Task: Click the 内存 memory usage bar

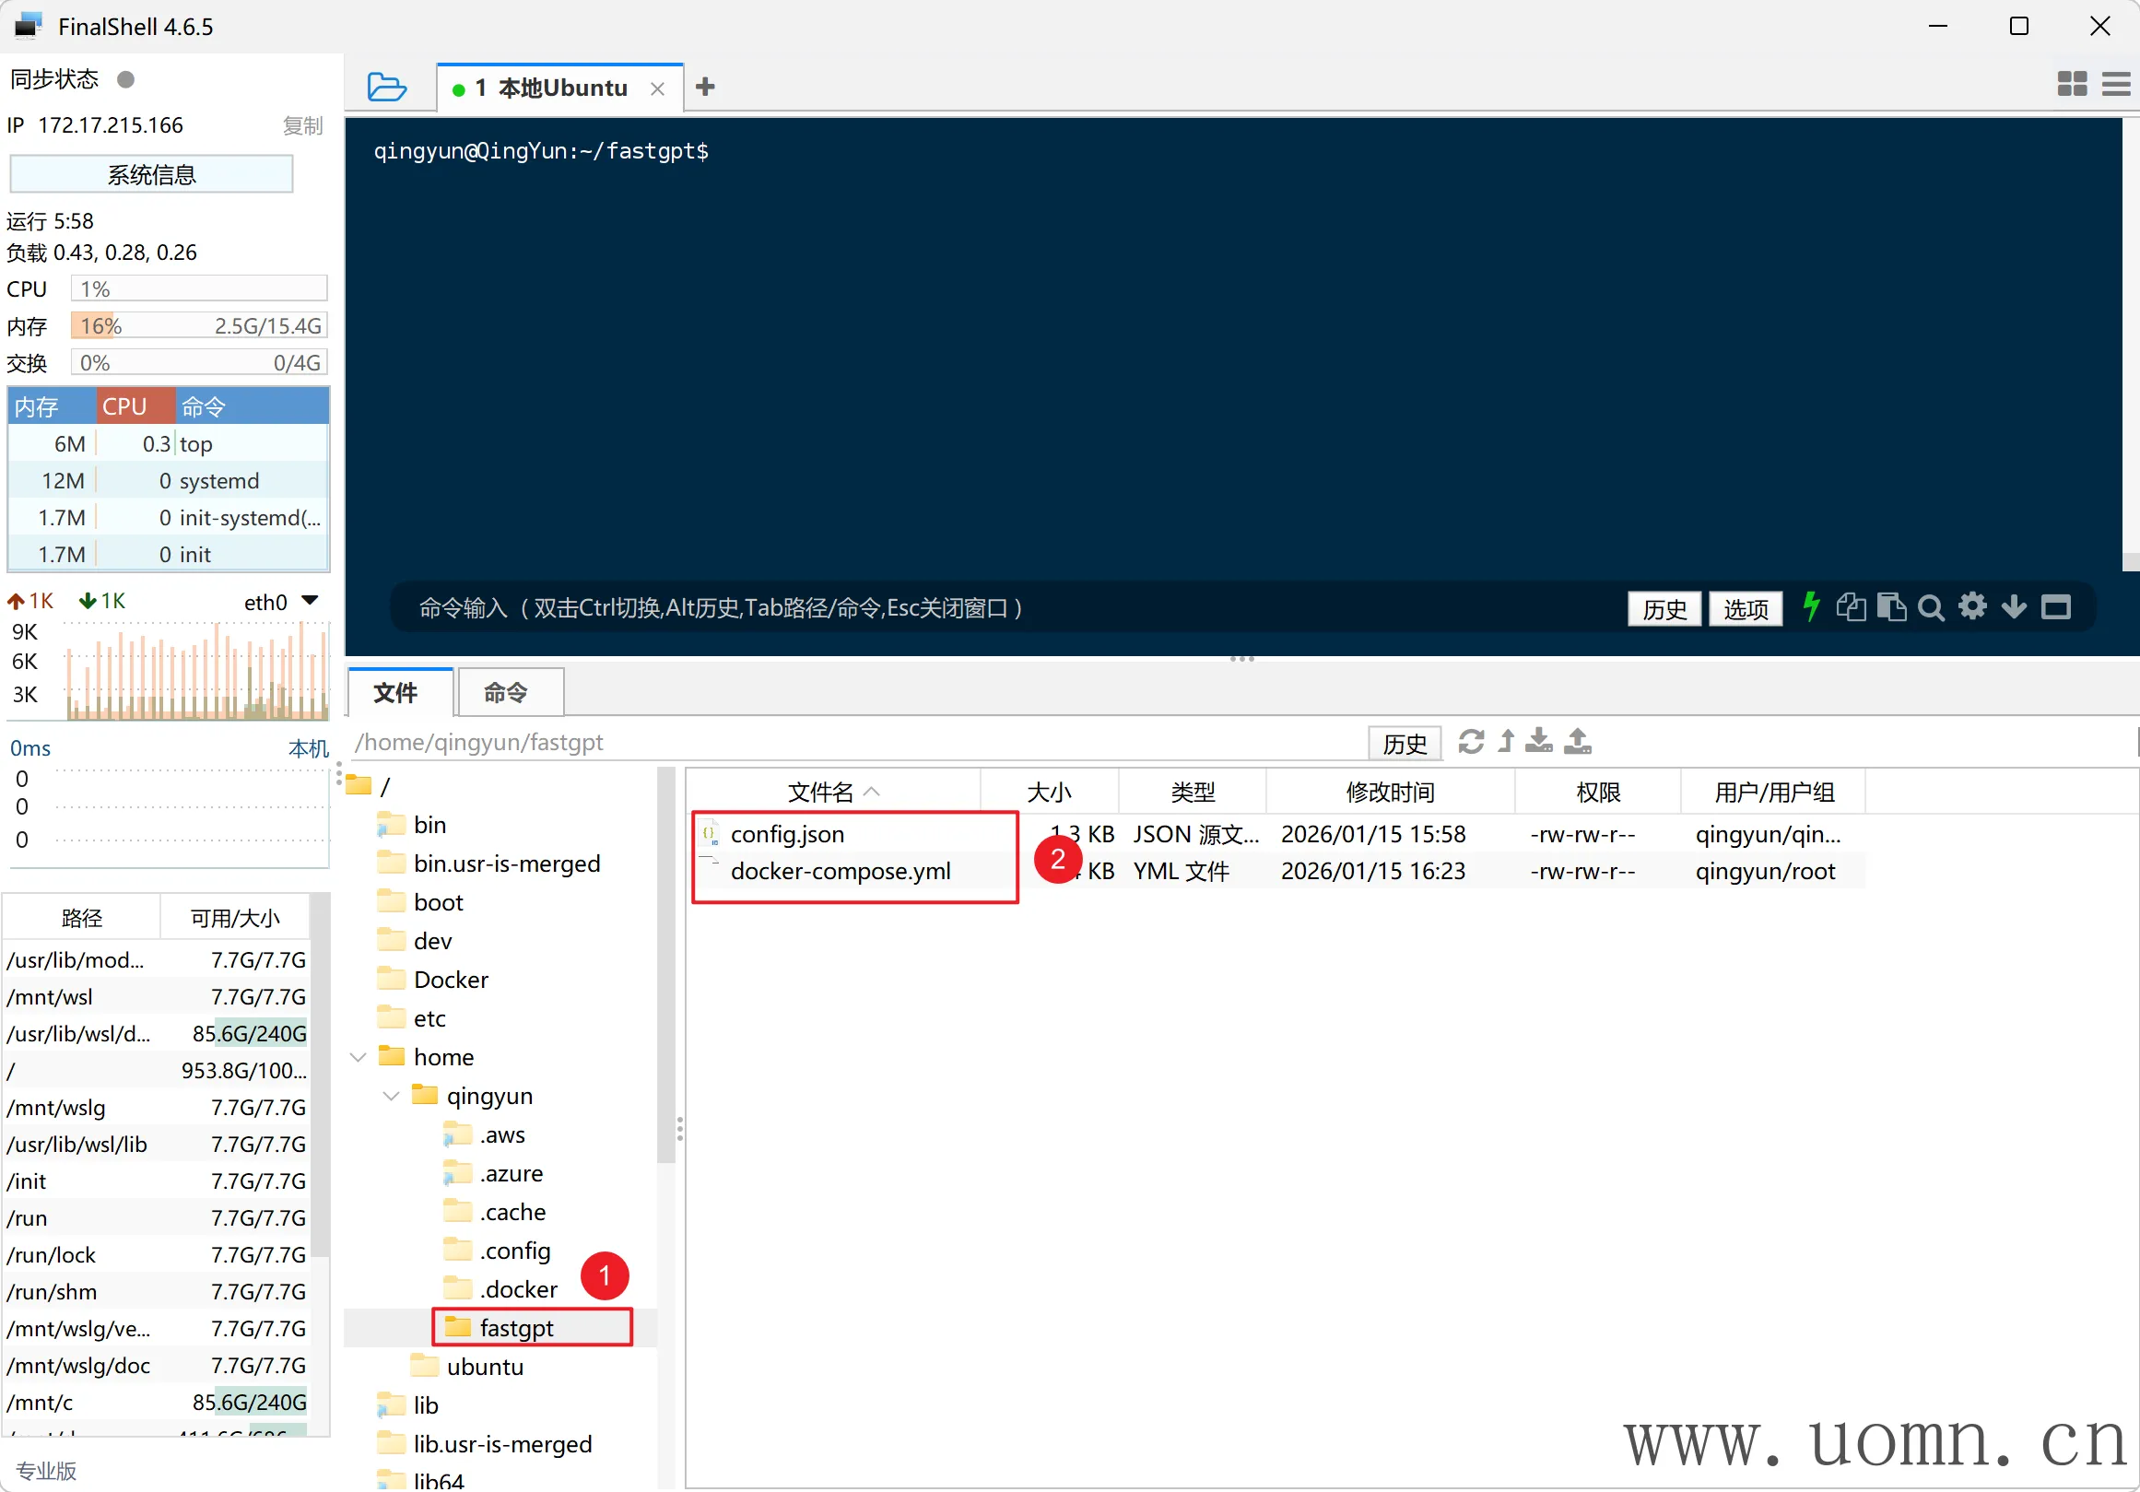Action: (x=198, y=326)
